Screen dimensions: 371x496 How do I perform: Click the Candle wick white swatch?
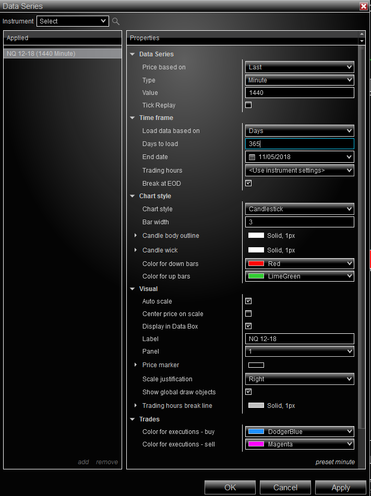(256, 250)
